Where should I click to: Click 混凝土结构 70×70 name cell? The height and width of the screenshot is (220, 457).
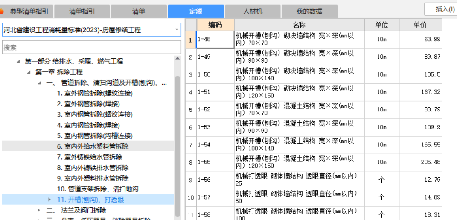tap(299, 110)
